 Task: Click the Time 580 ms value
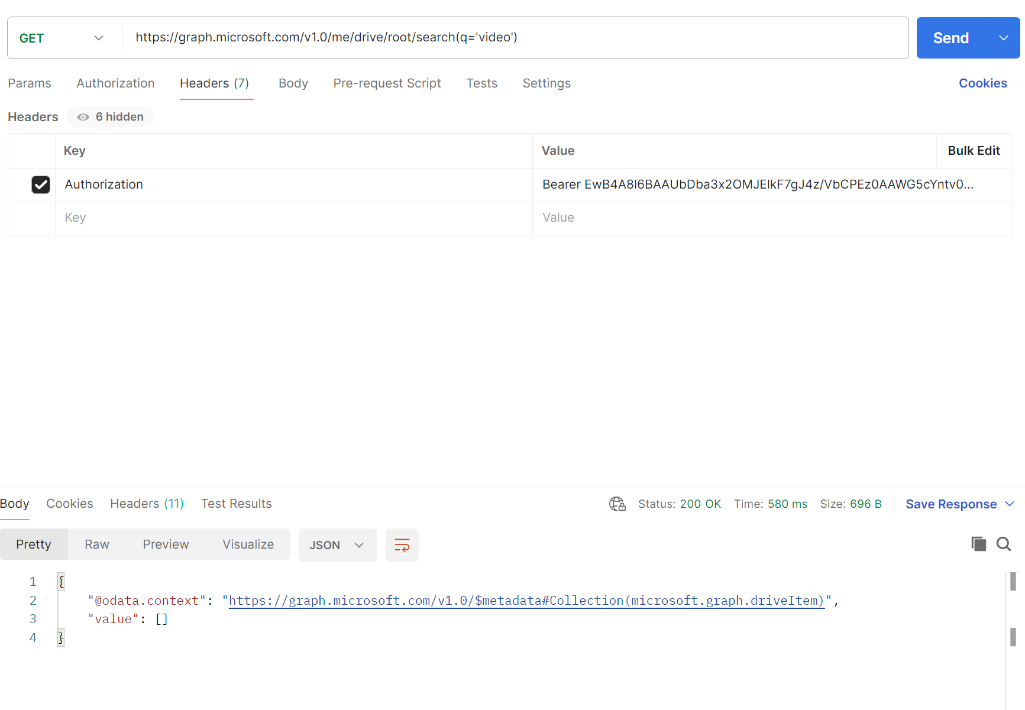(787, 504)
